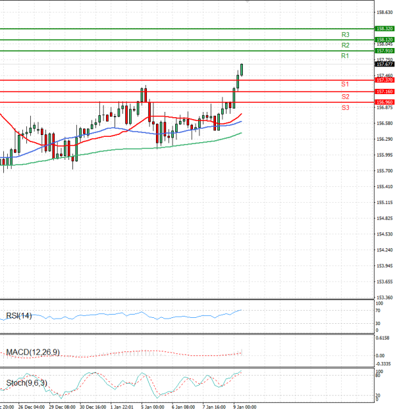Click the S1 support level label

tap(345, 84)
